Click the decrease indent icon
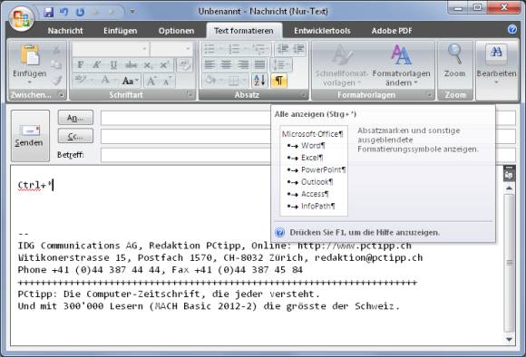 tap(282, 49)
